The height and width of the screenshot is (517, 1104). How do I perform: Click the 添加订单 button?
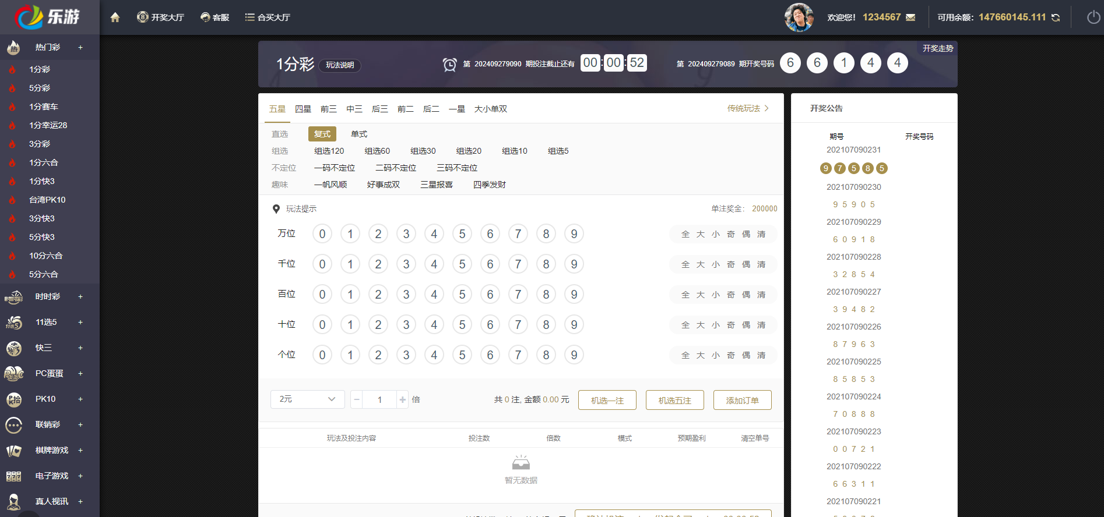click(742, 400)
